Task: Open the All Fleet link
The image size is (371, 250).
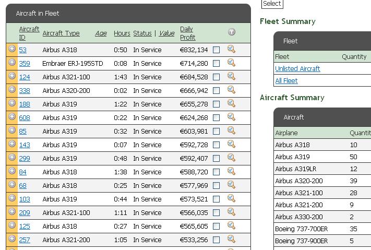Action: pyautogui.click(x=286, y=81)
